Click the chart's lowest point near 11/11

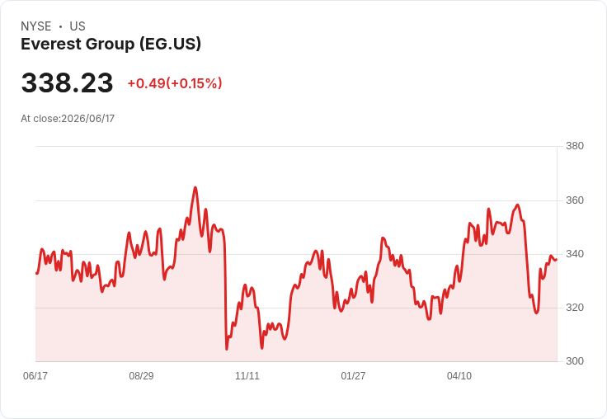tap(227, 349)
